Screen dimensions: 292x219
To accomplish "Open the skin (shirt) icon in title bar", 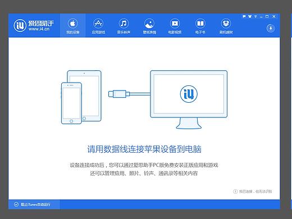I will click(x=250, y=16).
